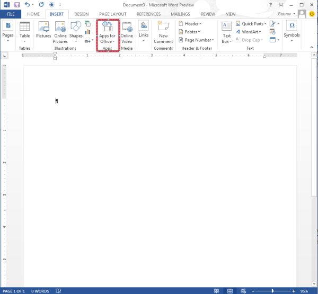Collapse the ribbon

tap(312, 47)
